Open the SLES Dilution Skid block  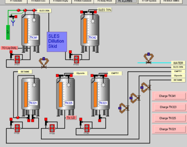pos(57,42)
